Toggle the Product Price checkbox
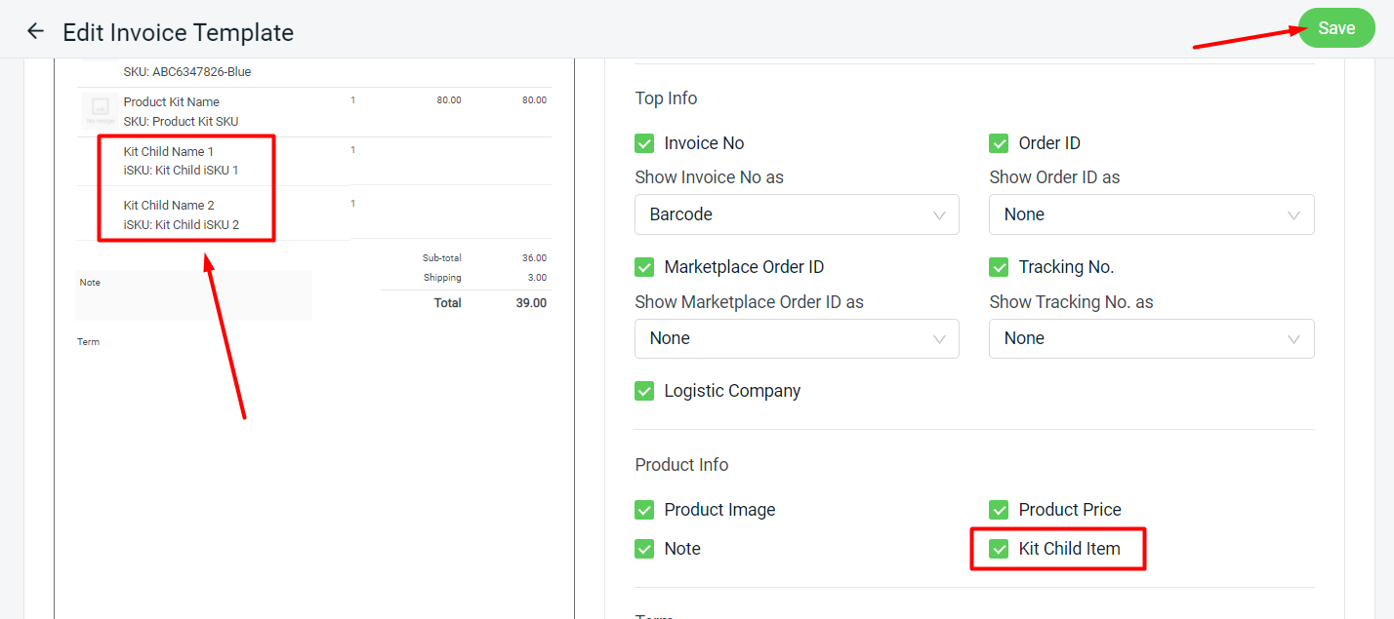The height and width of the screenshot is (619, 1394). click(x=999, y=510)
